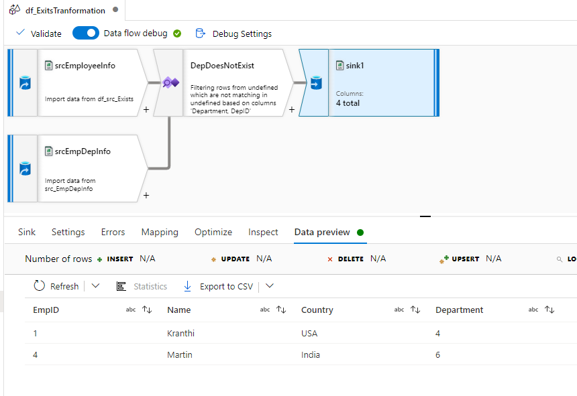Click the srcEmployeeInfo source database icon

[x=25, y=83]
